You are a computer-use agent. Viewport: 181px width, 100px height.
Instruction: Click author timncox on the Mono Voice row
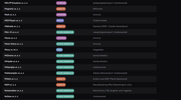pos(97,44)
